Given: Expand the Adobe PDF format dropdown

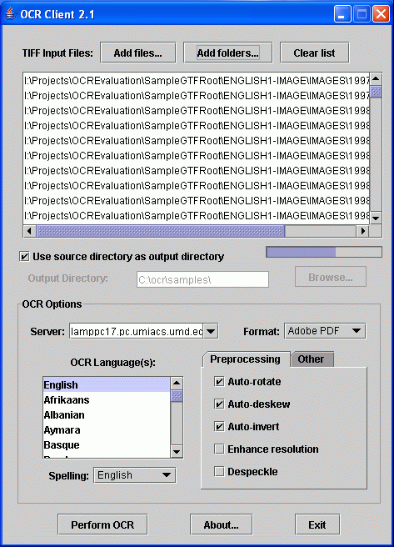Looking at the screenshot, I should [x=356, y=331].
